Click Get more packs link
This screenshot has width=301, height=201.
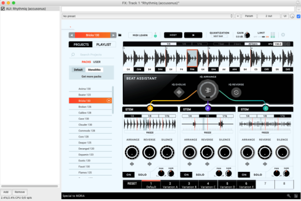[91, 76]
